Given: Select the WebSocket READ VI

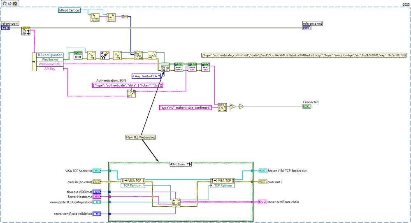Looking at the screenshot, I should [206, 67].
